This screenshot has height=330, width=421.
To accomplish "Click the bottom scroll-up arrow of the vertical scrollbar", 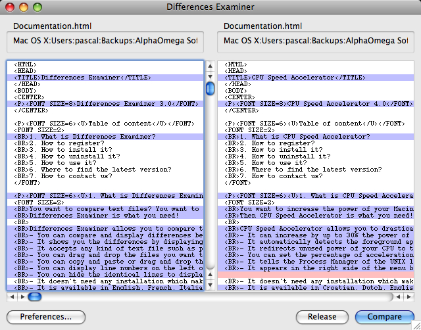I will [x=210, y=274].
